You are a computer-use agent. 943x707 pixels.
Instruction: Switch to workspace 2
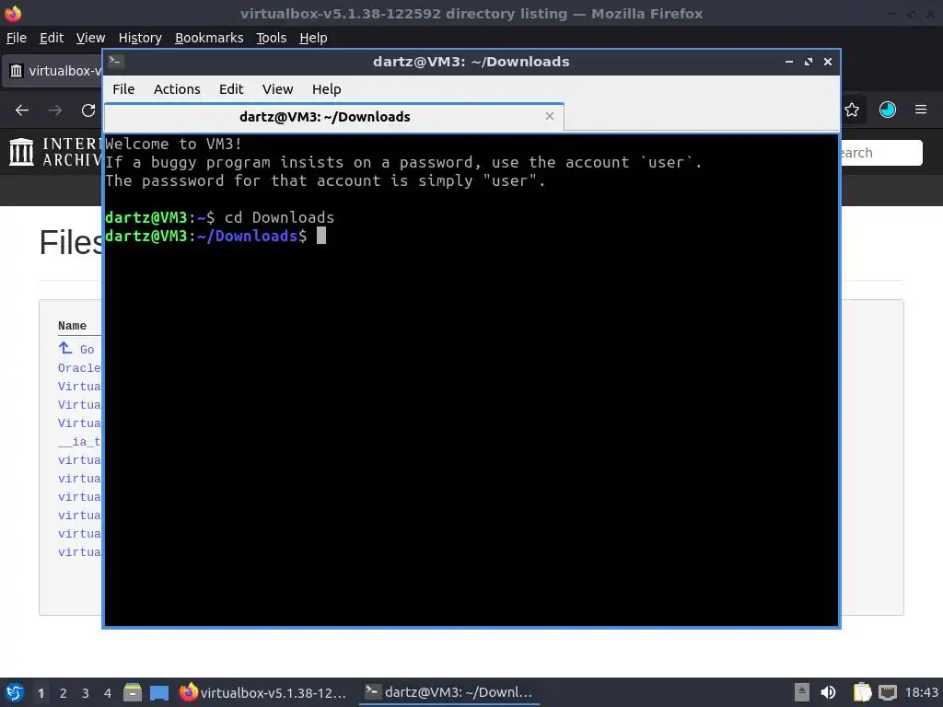coord(64,693)
